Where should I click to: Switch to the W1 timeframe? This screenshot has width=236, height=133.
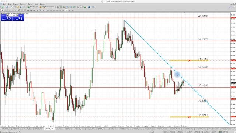69,10
